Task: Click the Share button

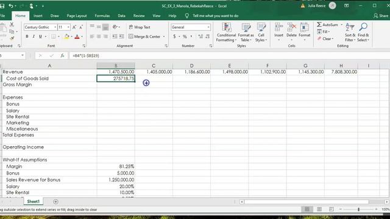Action: 381,16
